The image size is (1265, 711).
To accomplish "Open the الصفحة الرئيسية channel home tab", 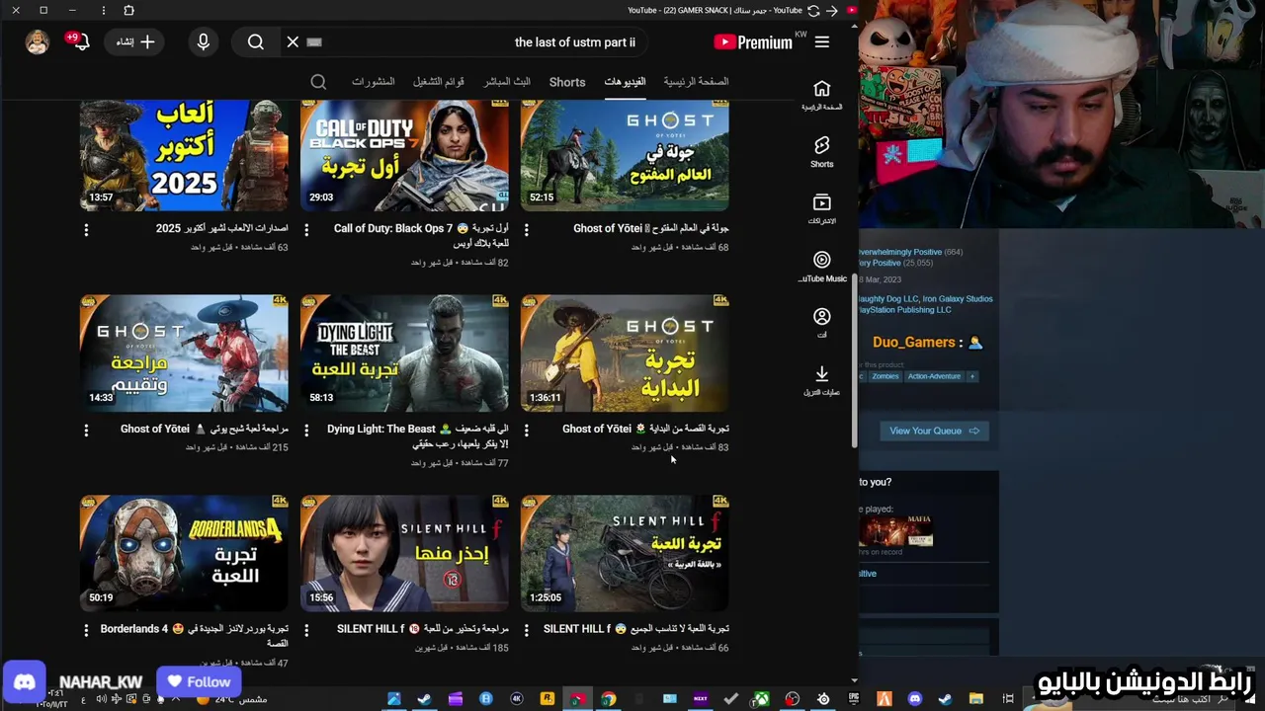I will (696, 81).
